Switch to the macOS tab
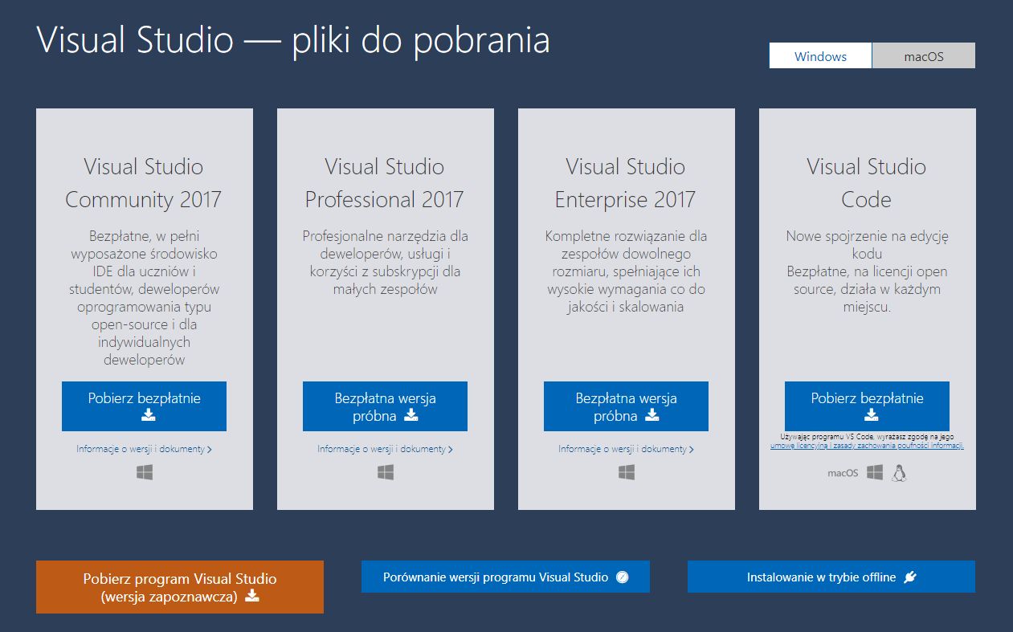The height and width of the screenshot is (632, 1013). tap(924, 56)
